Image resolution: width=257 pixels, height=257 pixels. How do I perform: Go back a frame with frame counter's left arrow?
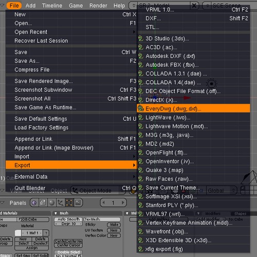[x=104, y=203]
